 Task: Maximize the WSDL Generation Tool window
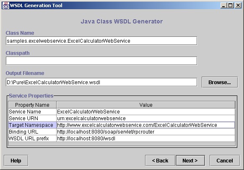coord(231,5)
